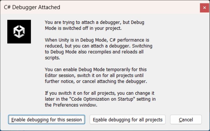Viewport: 210px width, 131px height.
Task: Click the line "to Debug Mode also recompiles and reloads all"
Action: point(94,52)
